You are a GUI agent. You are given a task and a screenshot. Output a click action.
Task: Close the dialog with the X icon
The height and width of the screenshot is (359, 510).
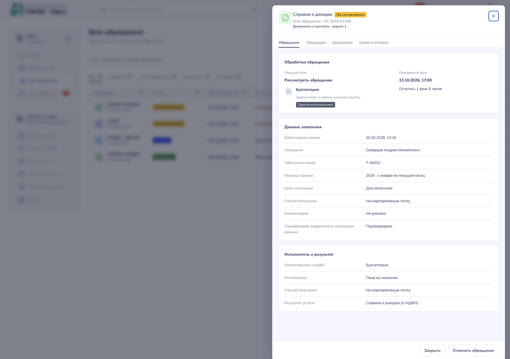493,16
